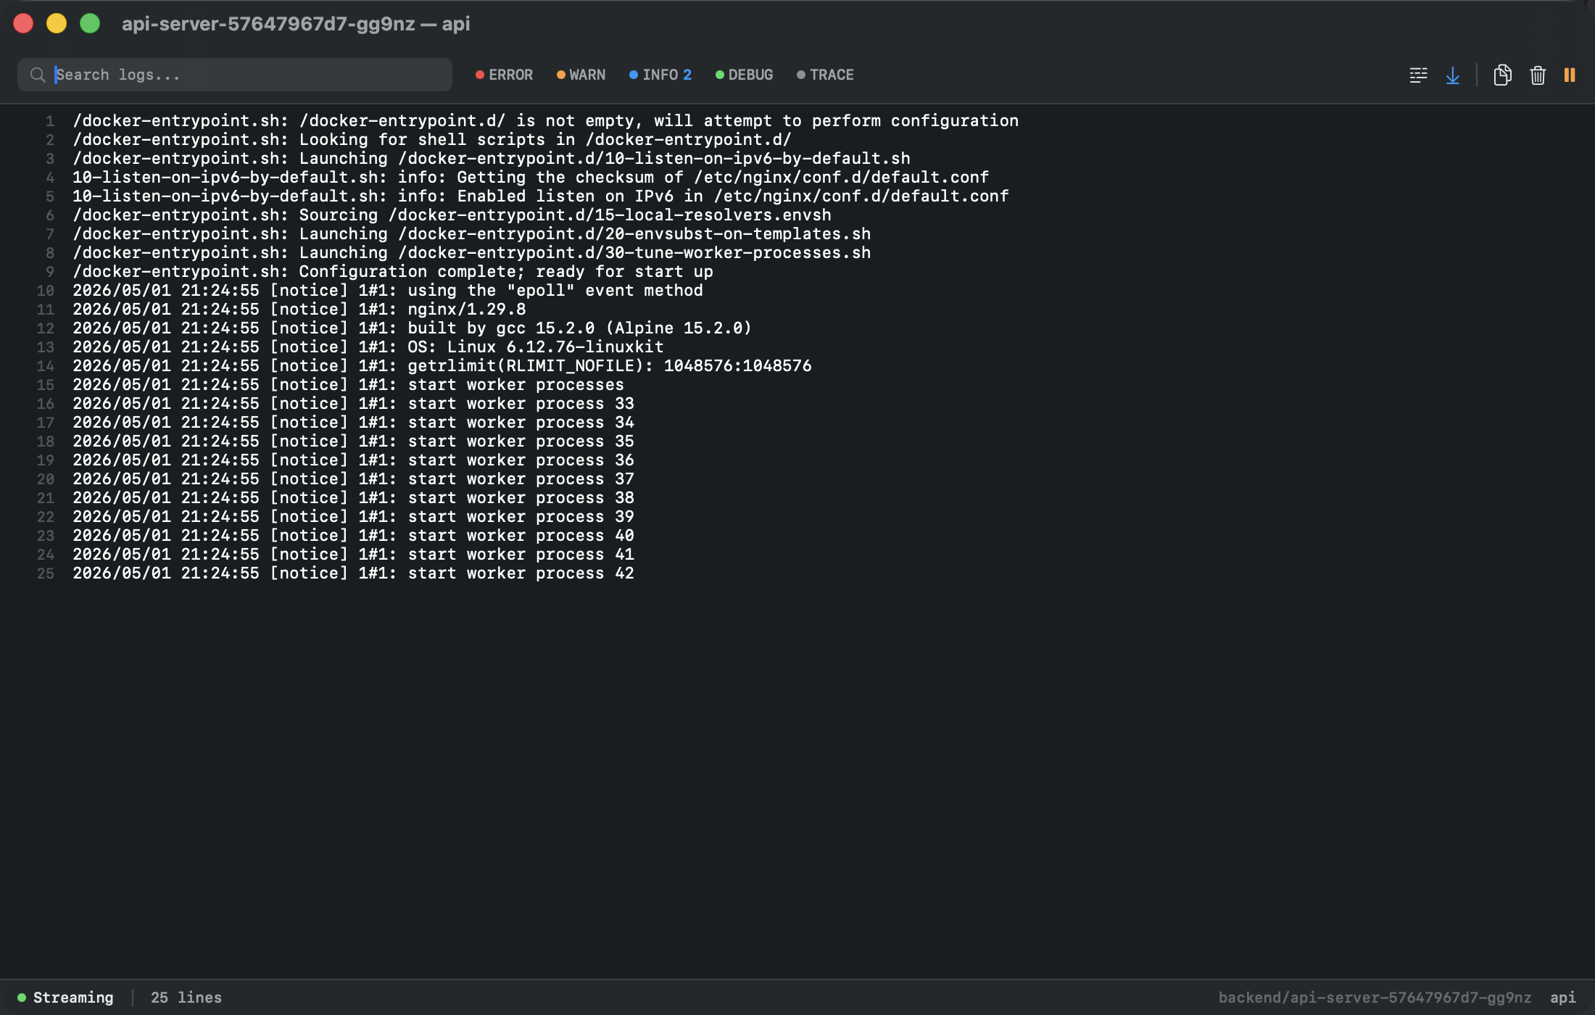Image resolution: width=1595 pixels, height=1015 pixels.
Task: Select line start worker process 42
Action: point(353,573)
